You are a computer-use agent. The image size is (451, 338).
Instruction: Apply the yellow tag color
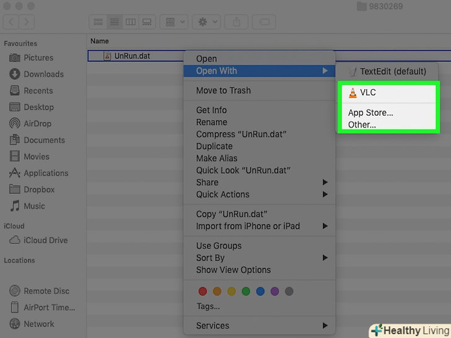[x=232, y=291]
